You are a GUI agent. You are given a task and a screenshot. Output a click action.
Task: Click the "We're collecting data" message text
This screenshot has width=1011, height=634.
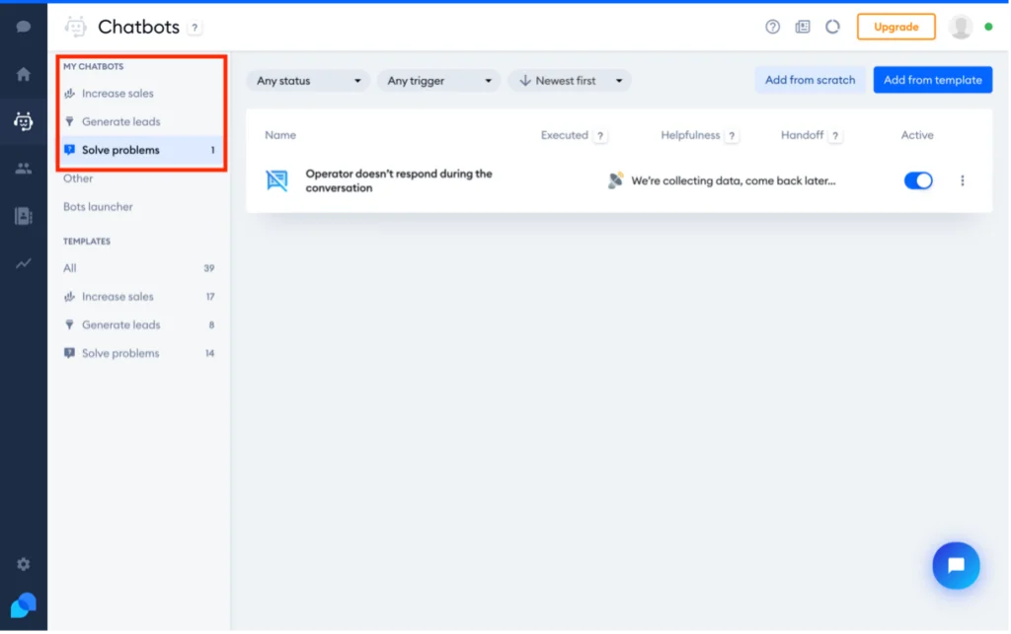(x=734, y=180)
